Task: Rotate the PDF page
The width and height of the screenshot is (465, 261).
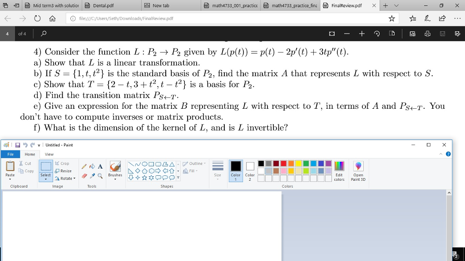Action: 377,34
